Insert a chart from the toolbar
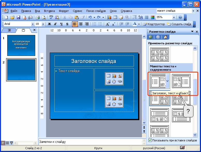 tap(109, 17)
